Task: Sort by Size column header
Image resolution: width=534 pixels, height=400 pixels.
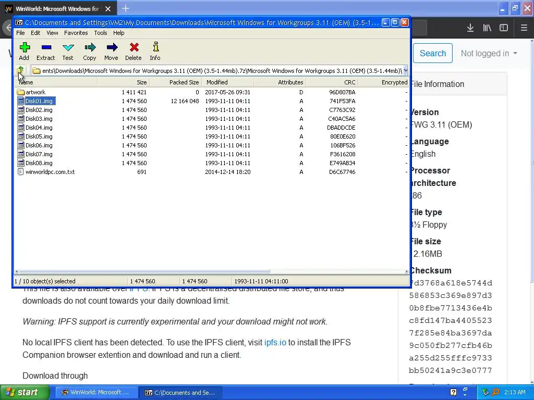Action: pyautogui.click(x=124, y=82)
